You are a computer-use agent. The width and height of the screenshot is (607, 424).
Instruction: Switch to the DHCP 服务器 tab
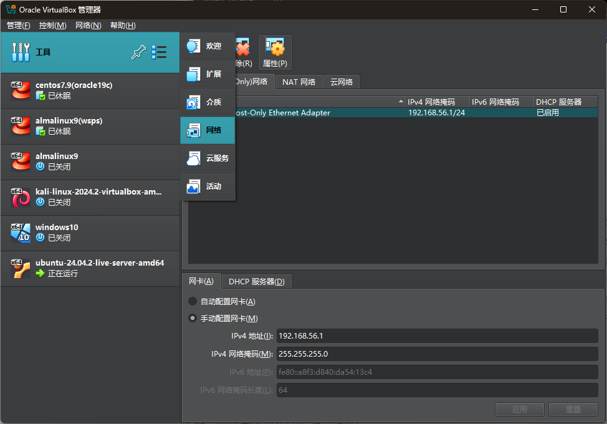(x=256, y=282)
